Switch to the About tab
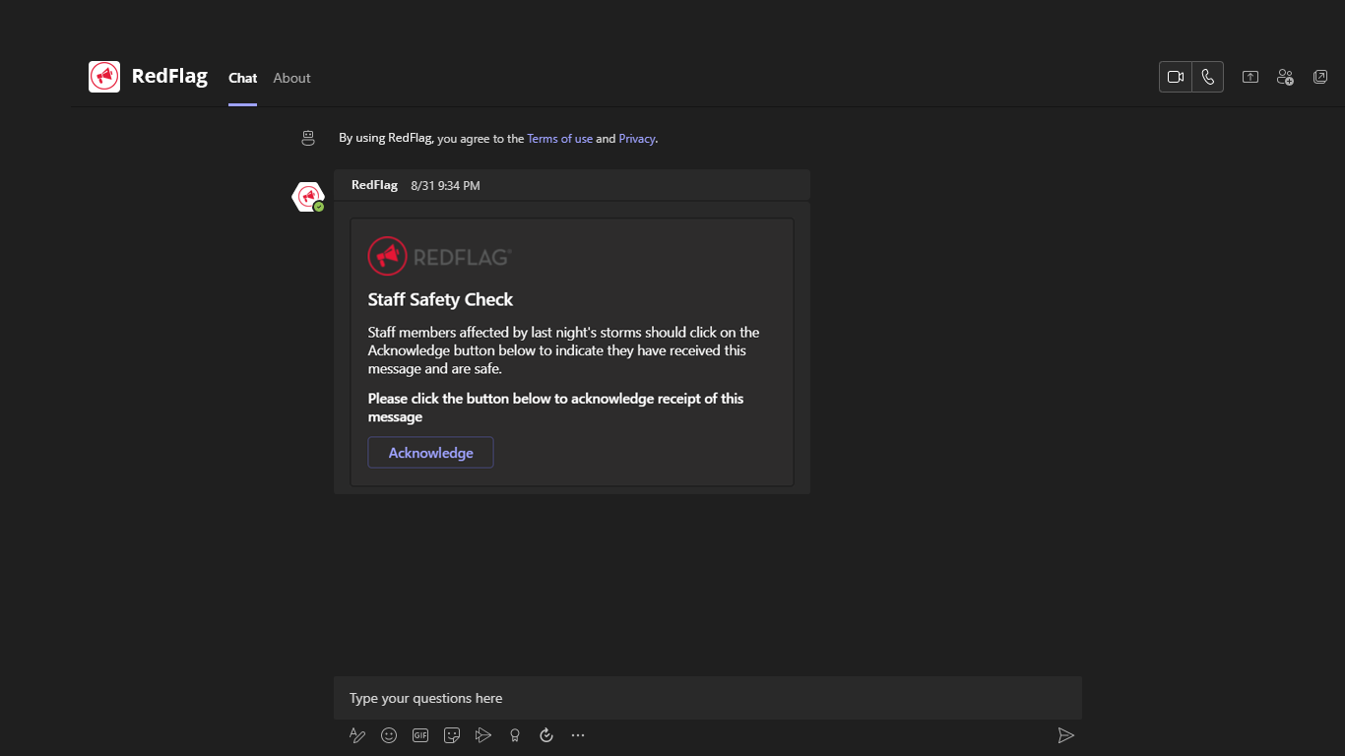This screenshot has width=1345, height=756. (x=291, y=78)
